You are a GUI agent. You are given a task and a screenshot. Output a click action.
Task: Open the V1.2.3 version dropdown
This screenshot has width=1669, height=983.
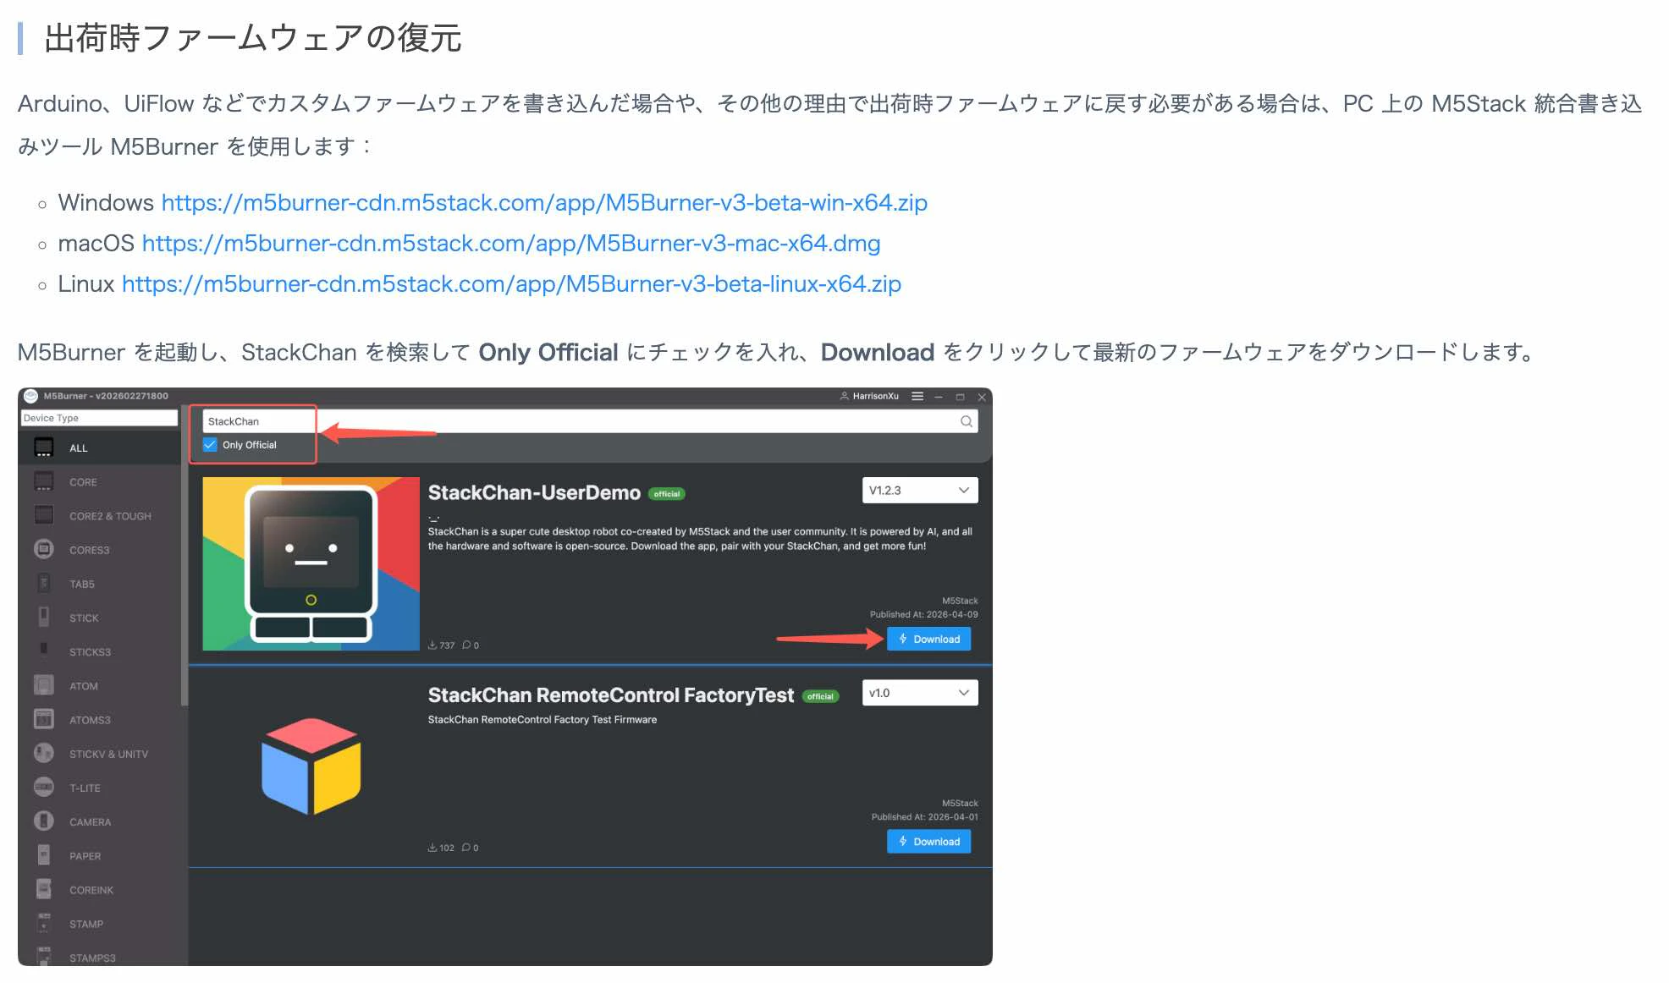pos(920,491)
